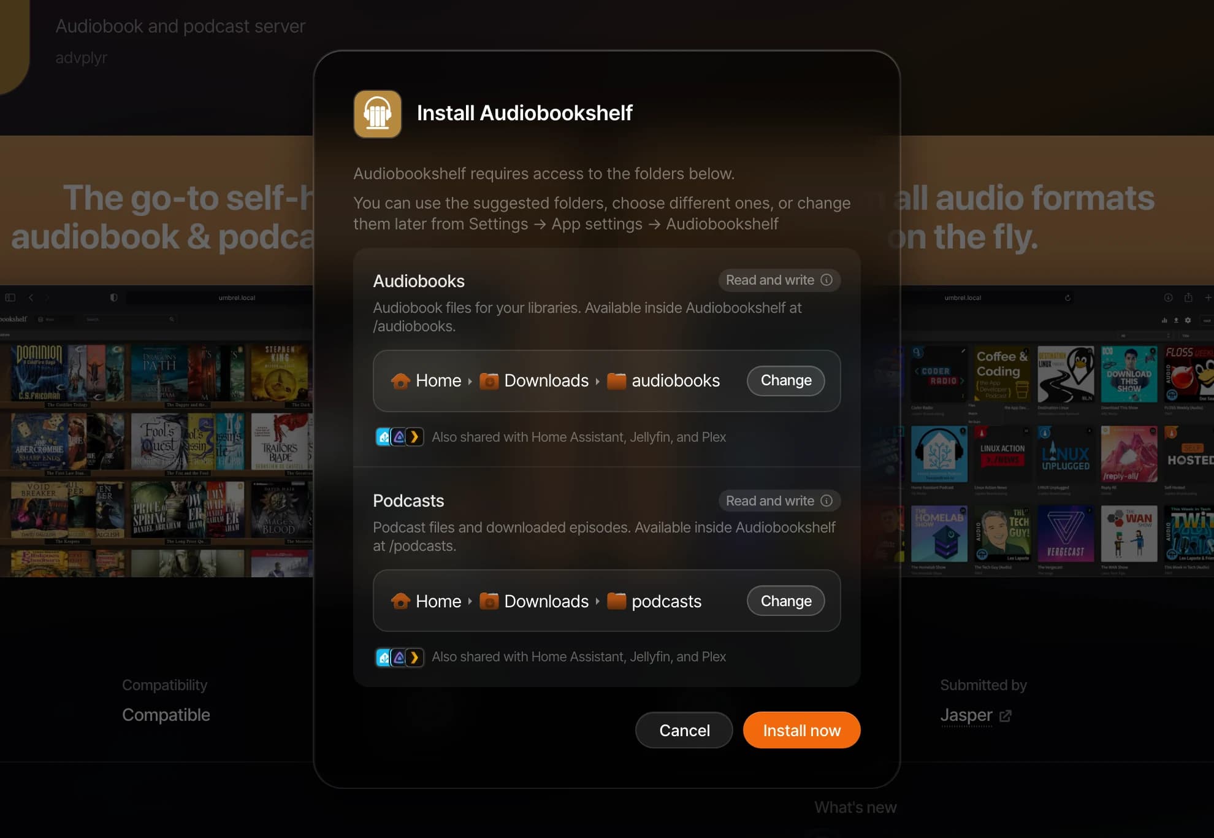The height and width of the screenshot is (838, 1214).
Task: Click the Home house icon in Podcasts path
Action: [x=400, y=601]
